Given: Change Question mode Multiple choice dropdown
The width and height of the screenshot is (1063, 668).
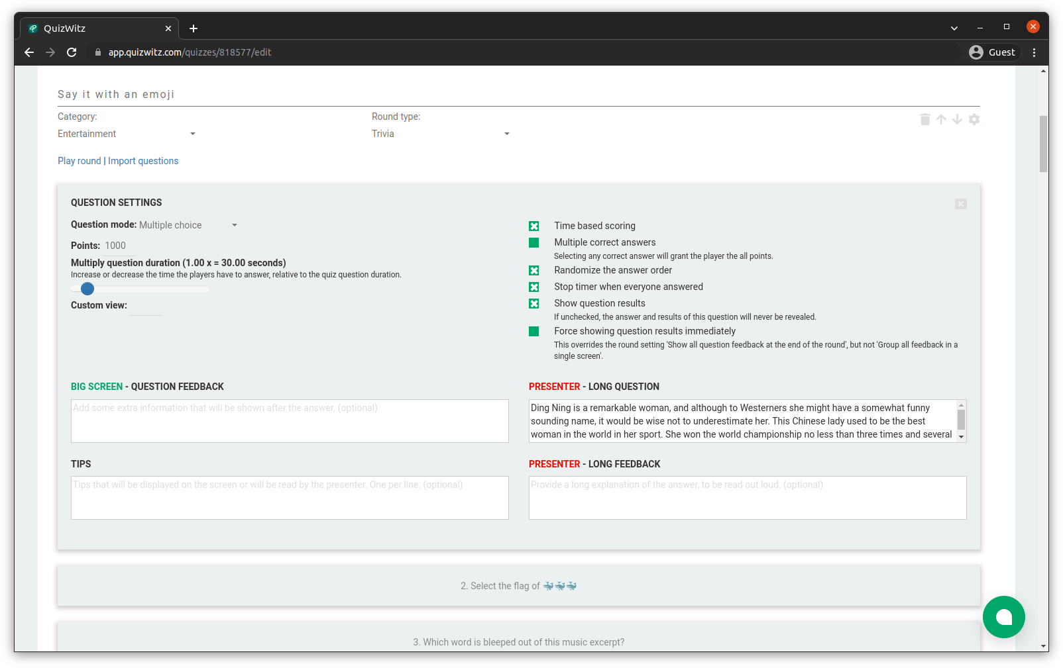Looking at the screenshot, I should (188, 225).
